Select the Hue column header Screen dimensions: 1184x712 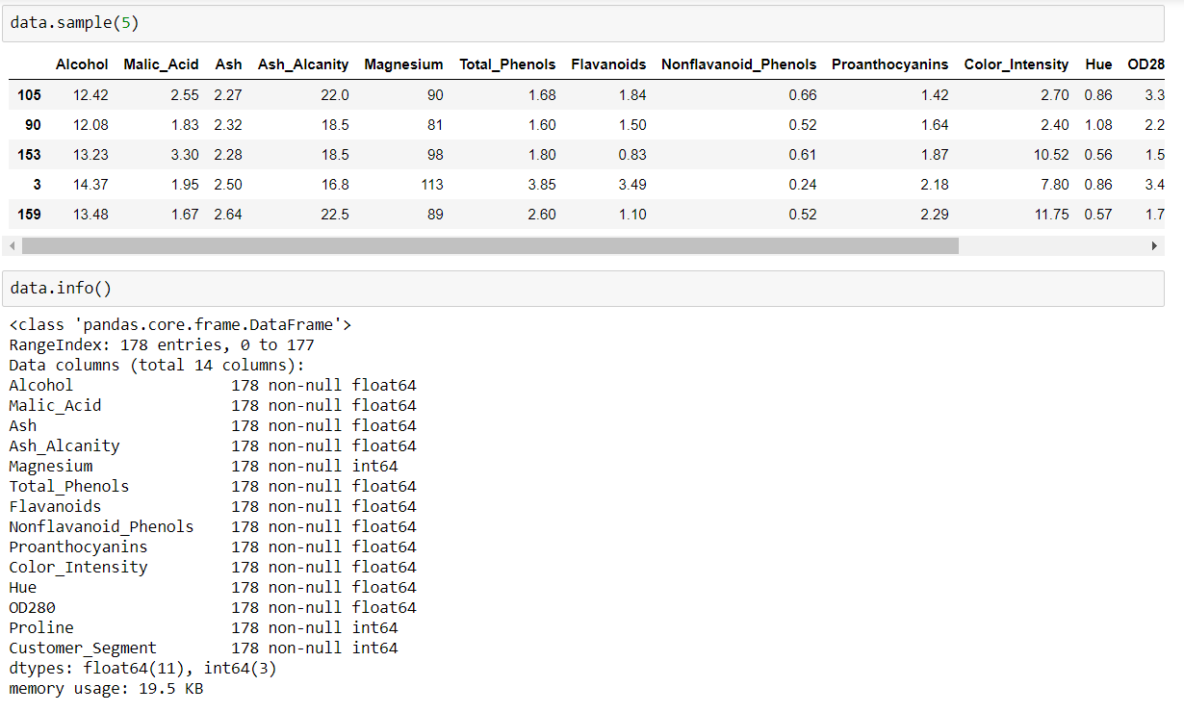[x=1098, y=64]
